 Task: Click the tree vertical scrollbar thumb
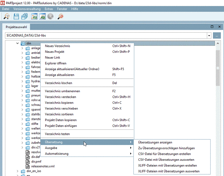pos(218,68)
